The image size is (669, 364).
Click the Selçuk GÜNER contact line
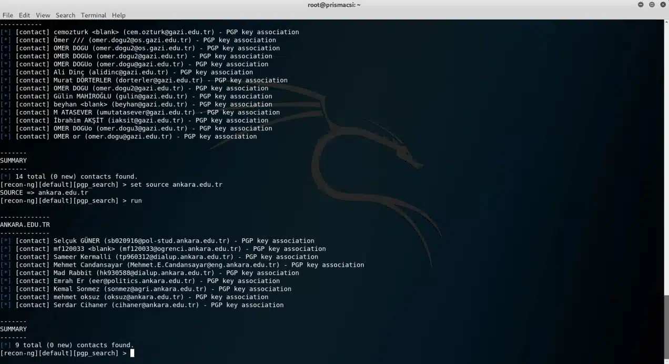[157, 241]
